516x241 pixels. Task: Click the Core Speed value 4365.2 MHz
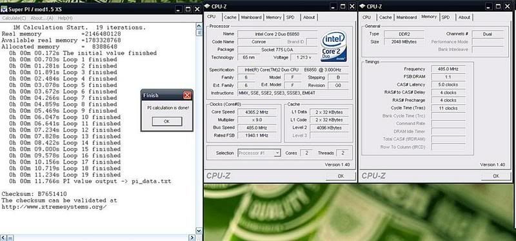(257, 112)
